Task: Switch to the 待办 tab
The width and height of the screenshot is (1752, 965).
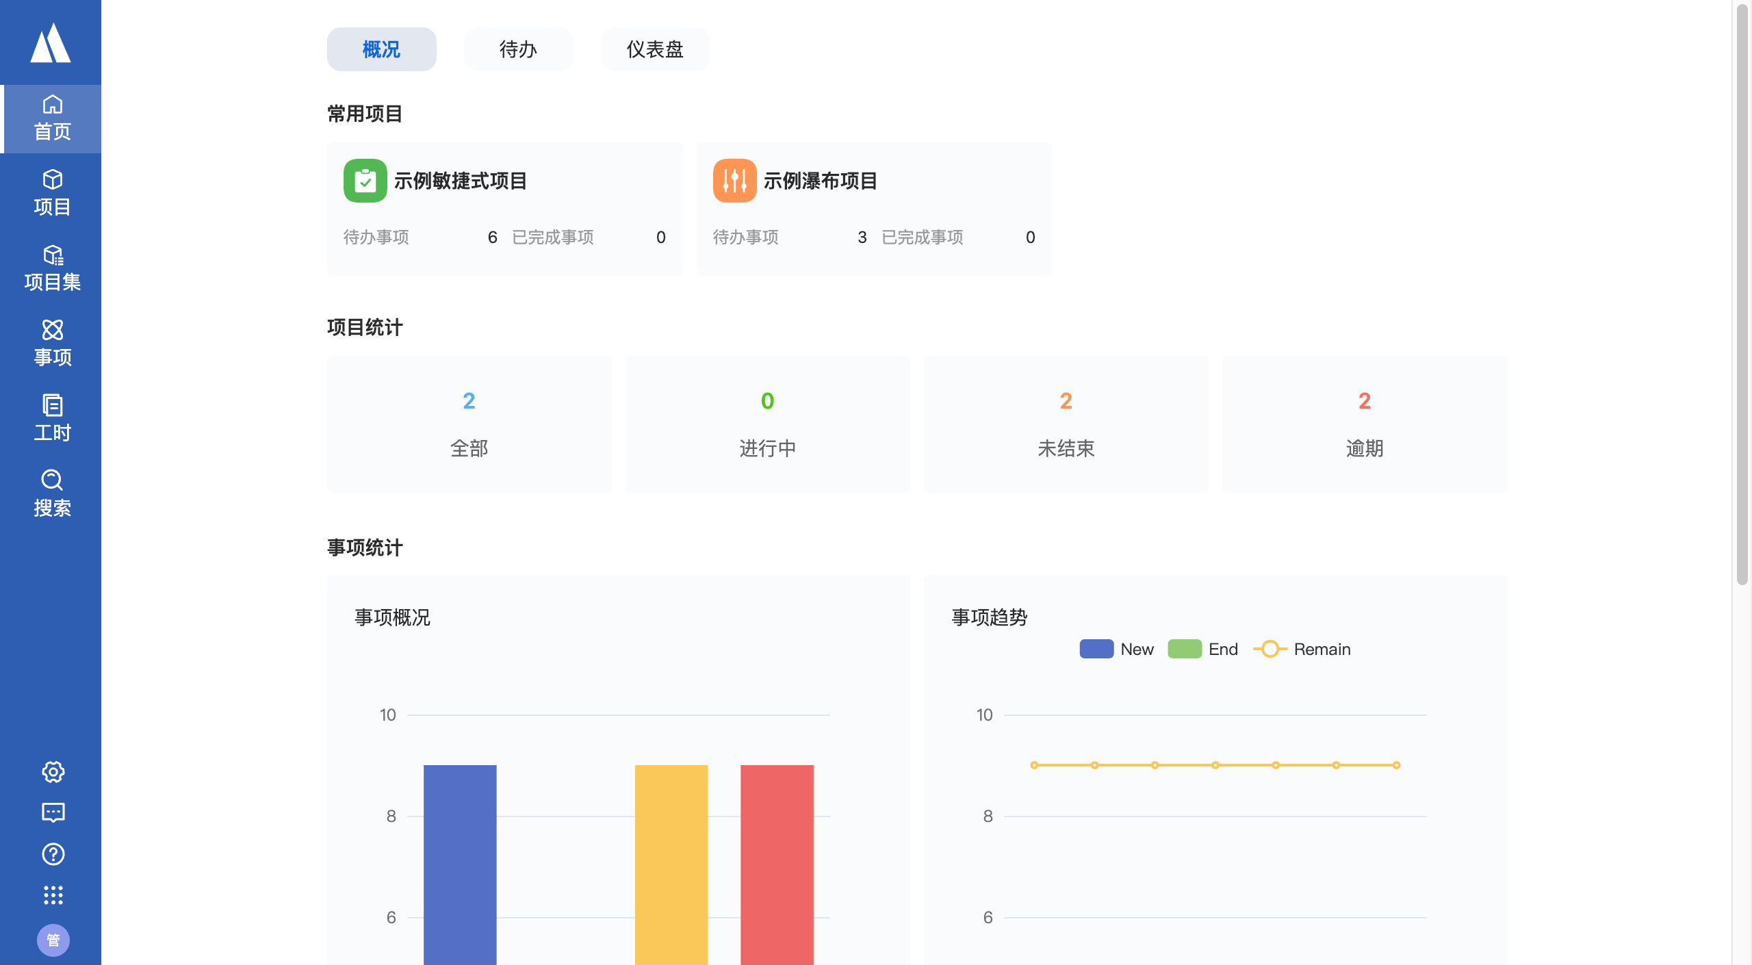Action: point(518,49)
